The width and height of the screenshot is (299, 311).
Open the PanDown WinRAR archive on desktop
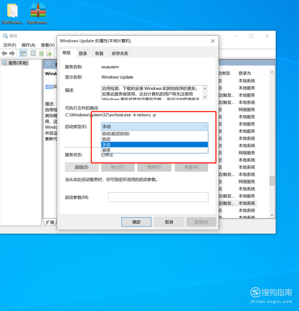[x=38, y=14]
